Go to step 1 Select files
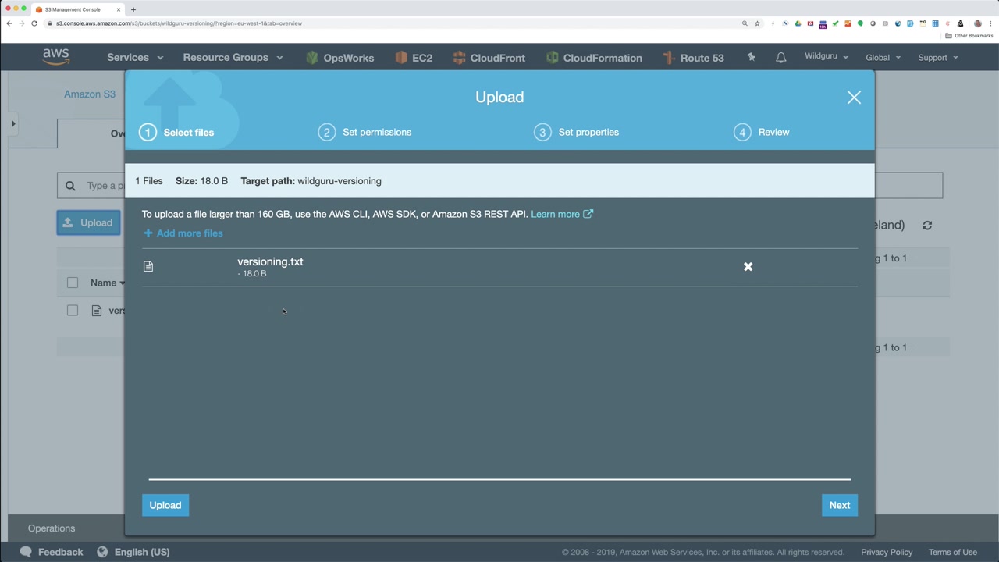This screenshot has height=562, width=999. pos(177,132)
